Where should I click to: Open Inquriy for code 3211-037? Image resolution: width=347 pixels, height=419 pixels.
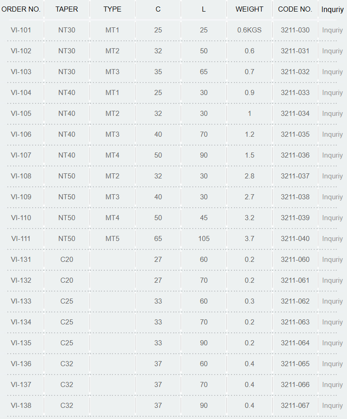click(x=332, y=176)
